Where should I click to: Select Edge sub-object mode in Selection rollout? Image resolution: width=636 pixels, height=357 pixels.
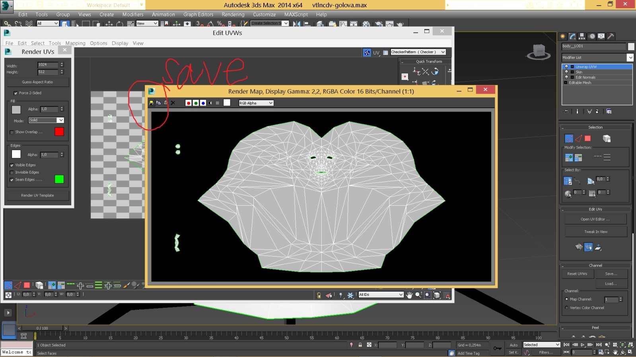(x=578, y=139)
